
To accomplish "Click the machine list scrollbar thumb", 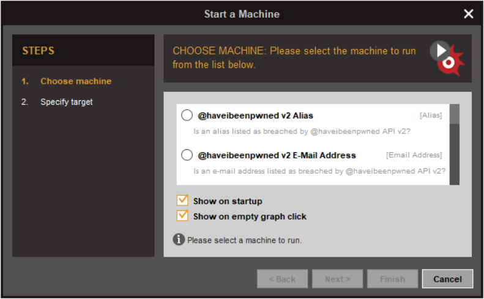I will 455,114.
